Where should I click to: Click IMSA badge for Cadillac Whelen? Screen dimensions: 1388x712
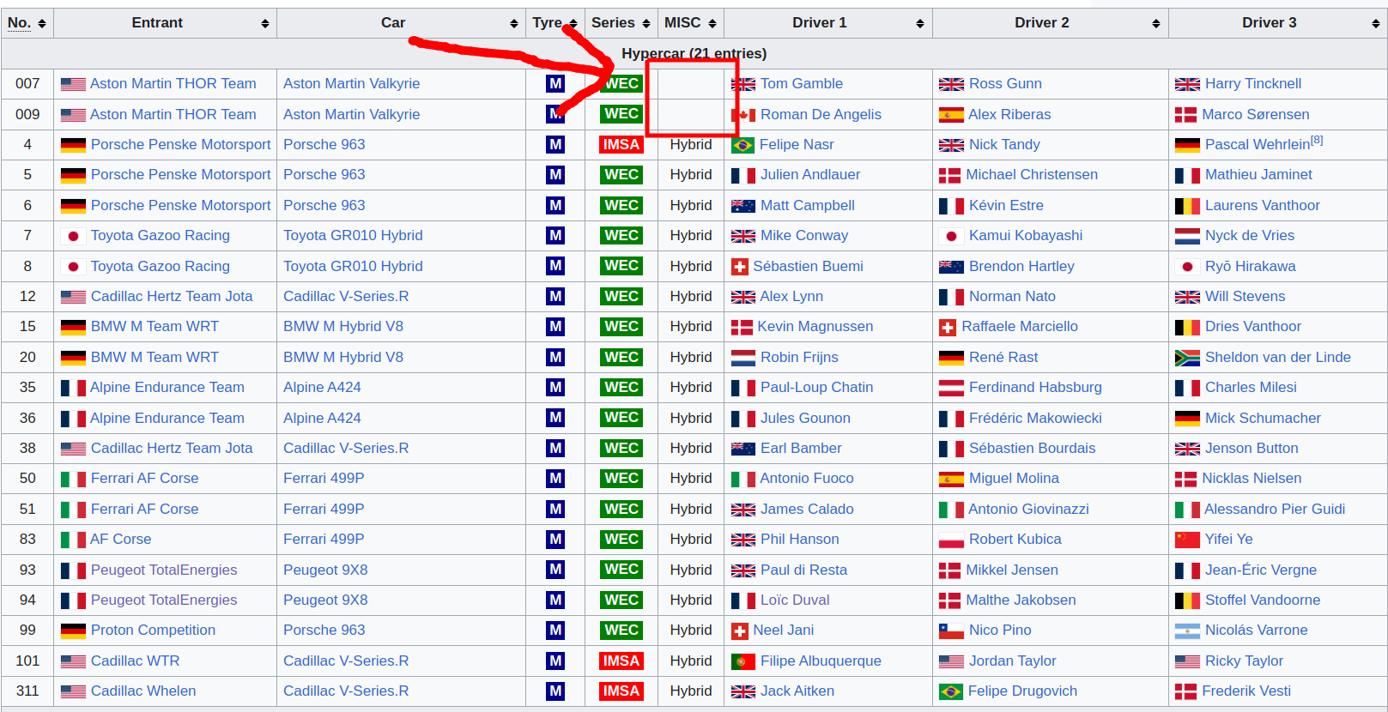(x=621, y=691)
